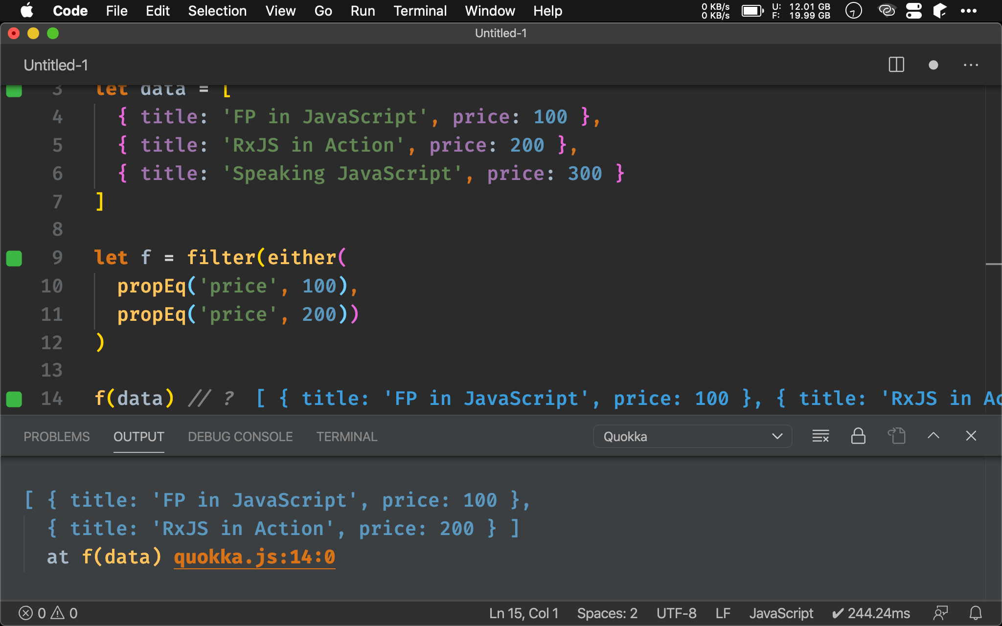
Task: Open the View menu
Action: [280, 11]
